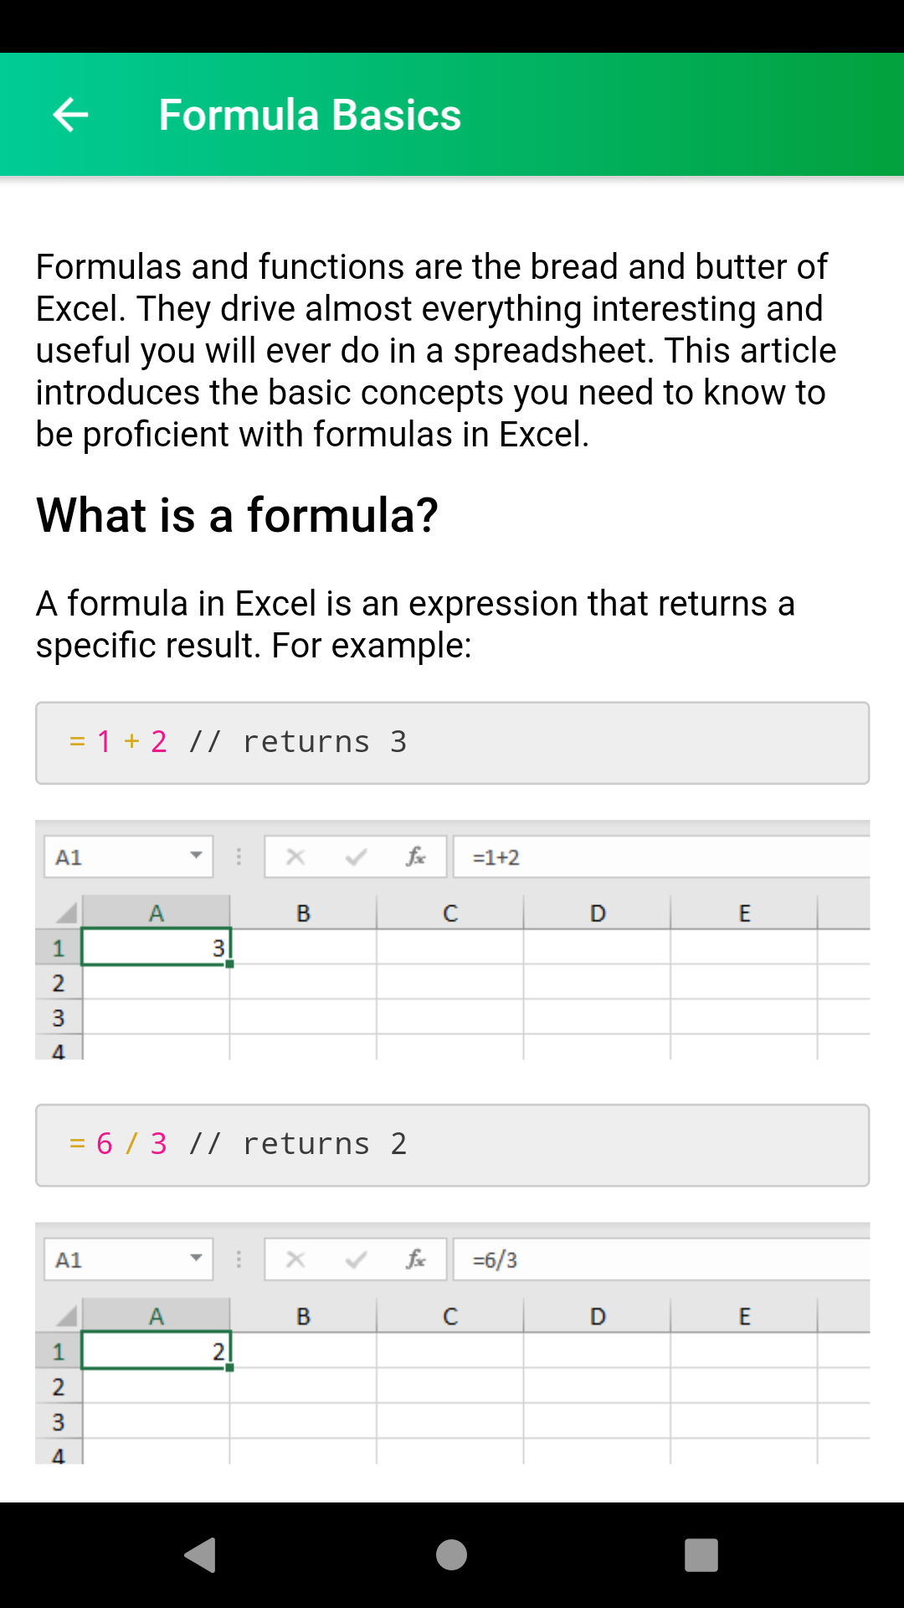
Task: Select column header B in first spreadsheet
Action: click(304, 913)
